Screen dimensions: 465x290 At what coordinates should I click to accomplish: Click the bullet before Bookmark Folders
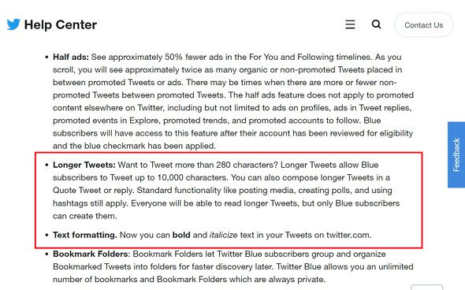pyautogui.click(x=46, y=254)
